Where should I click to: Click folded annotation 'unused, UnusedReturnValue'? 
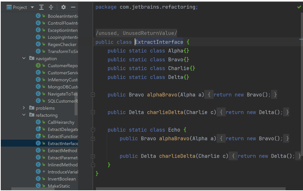[x=136, y=33]
